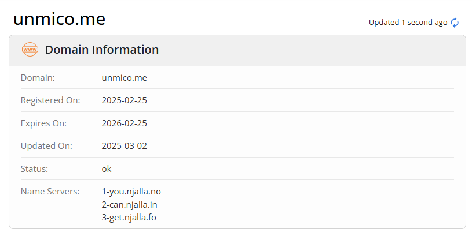Screen dimensions: 472x236
Task: Click the 'Updated On:' label
Action: tap(46, 146)
